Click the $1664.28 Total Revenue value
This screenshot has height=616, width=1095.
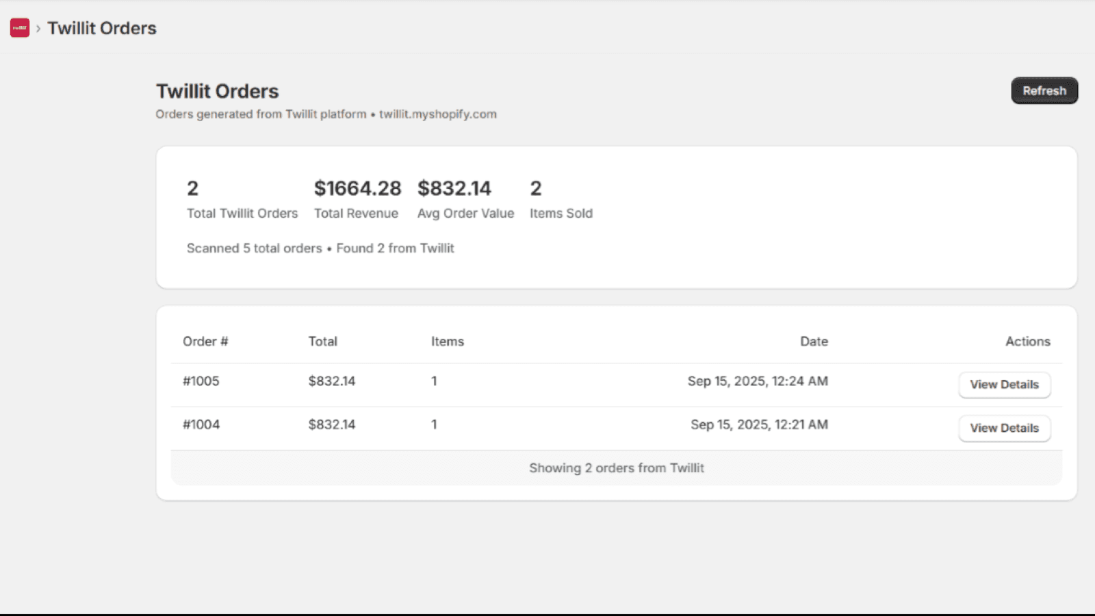(357, 188)
